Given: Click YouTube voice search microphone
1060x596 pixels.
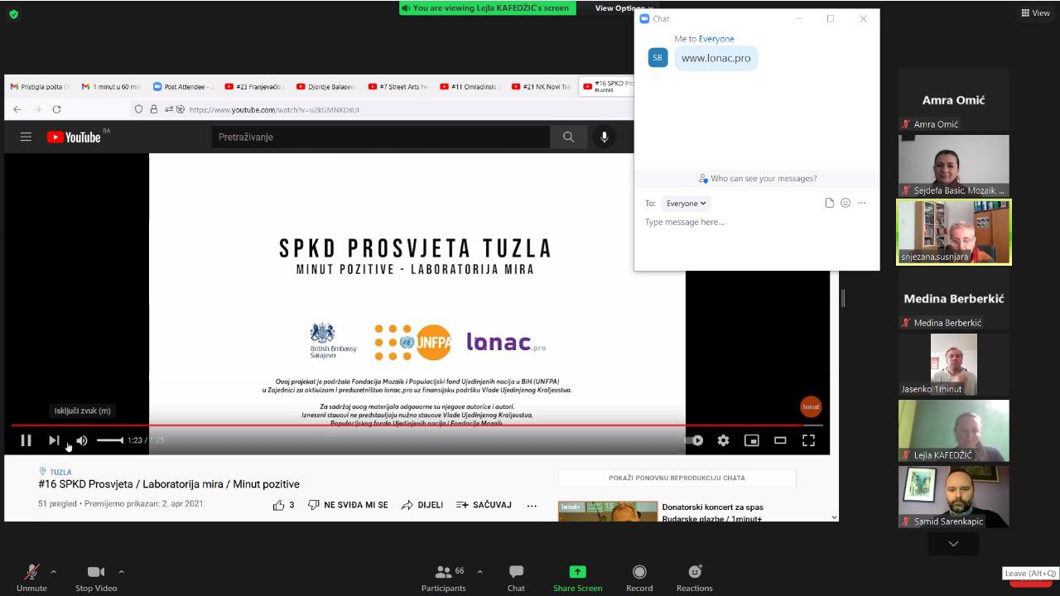Looking at the screenshot, I should pyautogui.click(x=605, y=137).
